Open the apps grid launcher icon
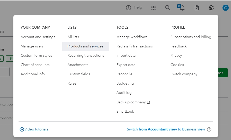This screenshot has height=140, width=231. [153, 8]
